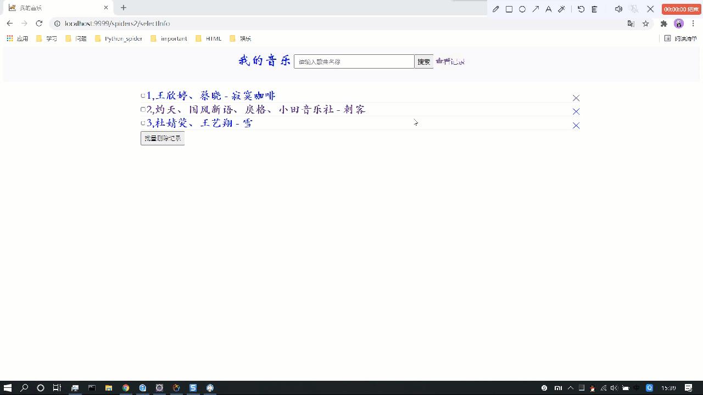The height and width of the screenshot is (395, 703).
Task: Close the current browser tab
Action: coord(106,8)
